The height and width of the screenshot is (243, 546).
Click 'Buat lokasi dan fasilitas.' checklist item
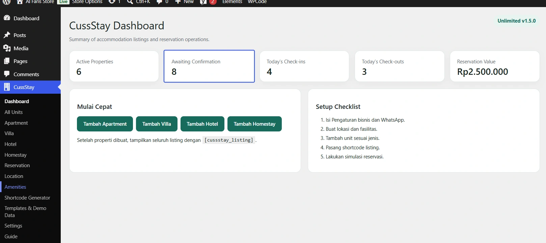pyautogui.click(x=351, y=129)
